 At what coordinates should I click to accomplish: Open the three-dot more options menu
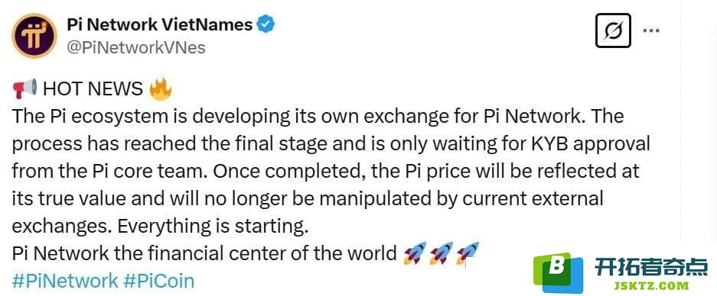tap(651, 31)
